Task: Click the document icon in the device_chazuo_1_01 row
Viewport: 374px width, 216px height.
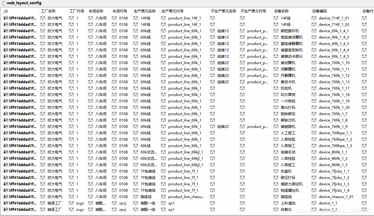Action: click(6, 197)
